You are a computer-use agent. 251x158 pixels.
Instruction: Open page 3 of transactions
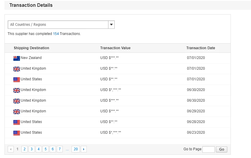31,149
